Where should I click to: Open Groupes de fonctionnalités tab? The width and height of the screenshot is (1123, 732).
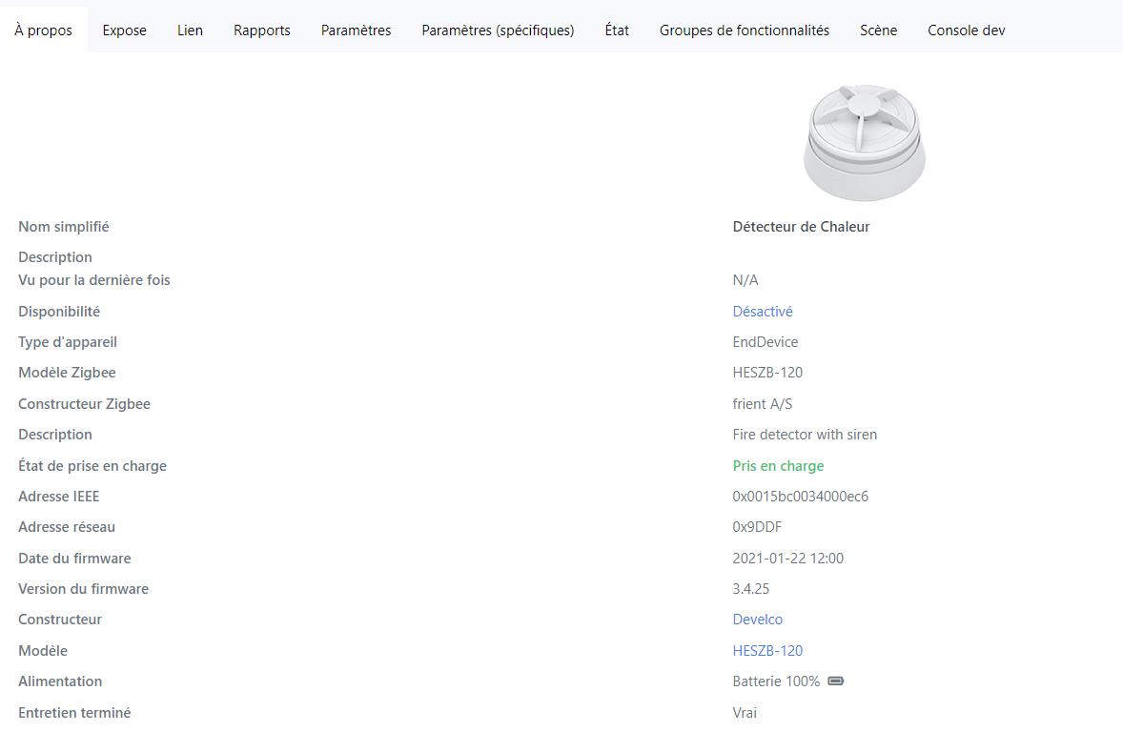pyautogui.click(x=745, y=30)
